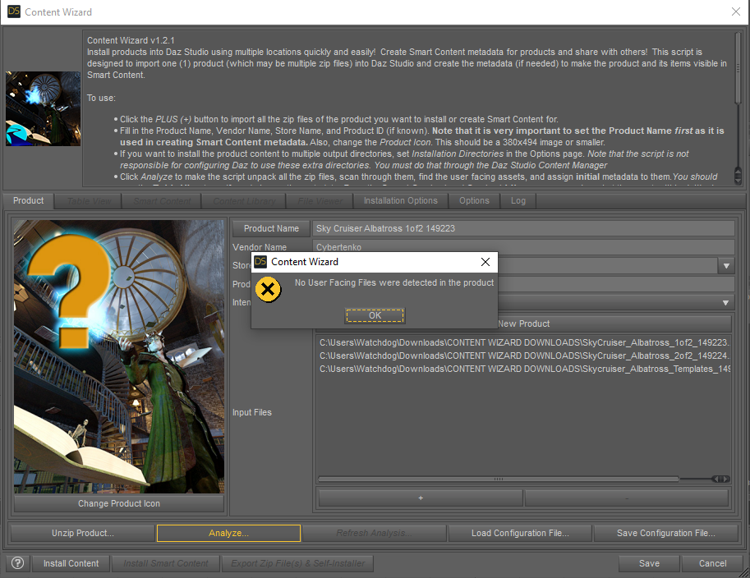Viewport: 750px width, 578px height.
Task: Select SkyCruiser_Albatross_2of2 file entry
Action: [524, 356]
